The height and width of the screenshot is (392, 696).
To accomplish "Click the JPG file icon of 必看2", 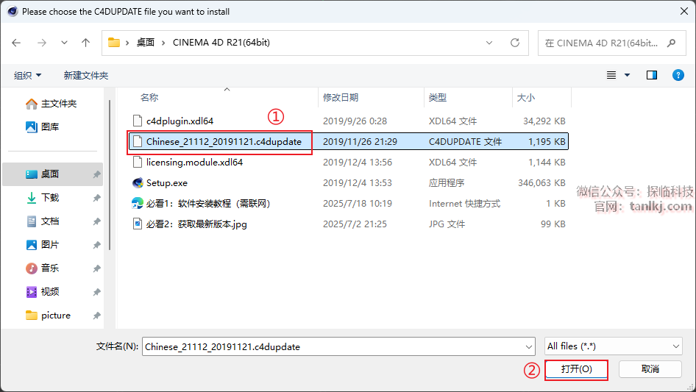I will (138, 224).
